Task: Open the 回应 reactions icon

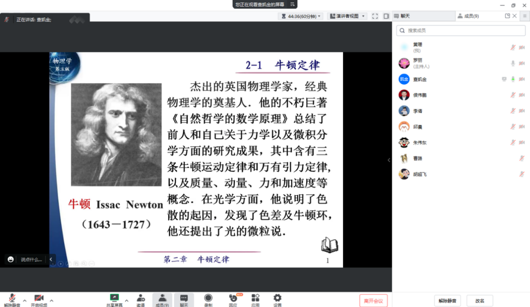Action: coord(233,298)
